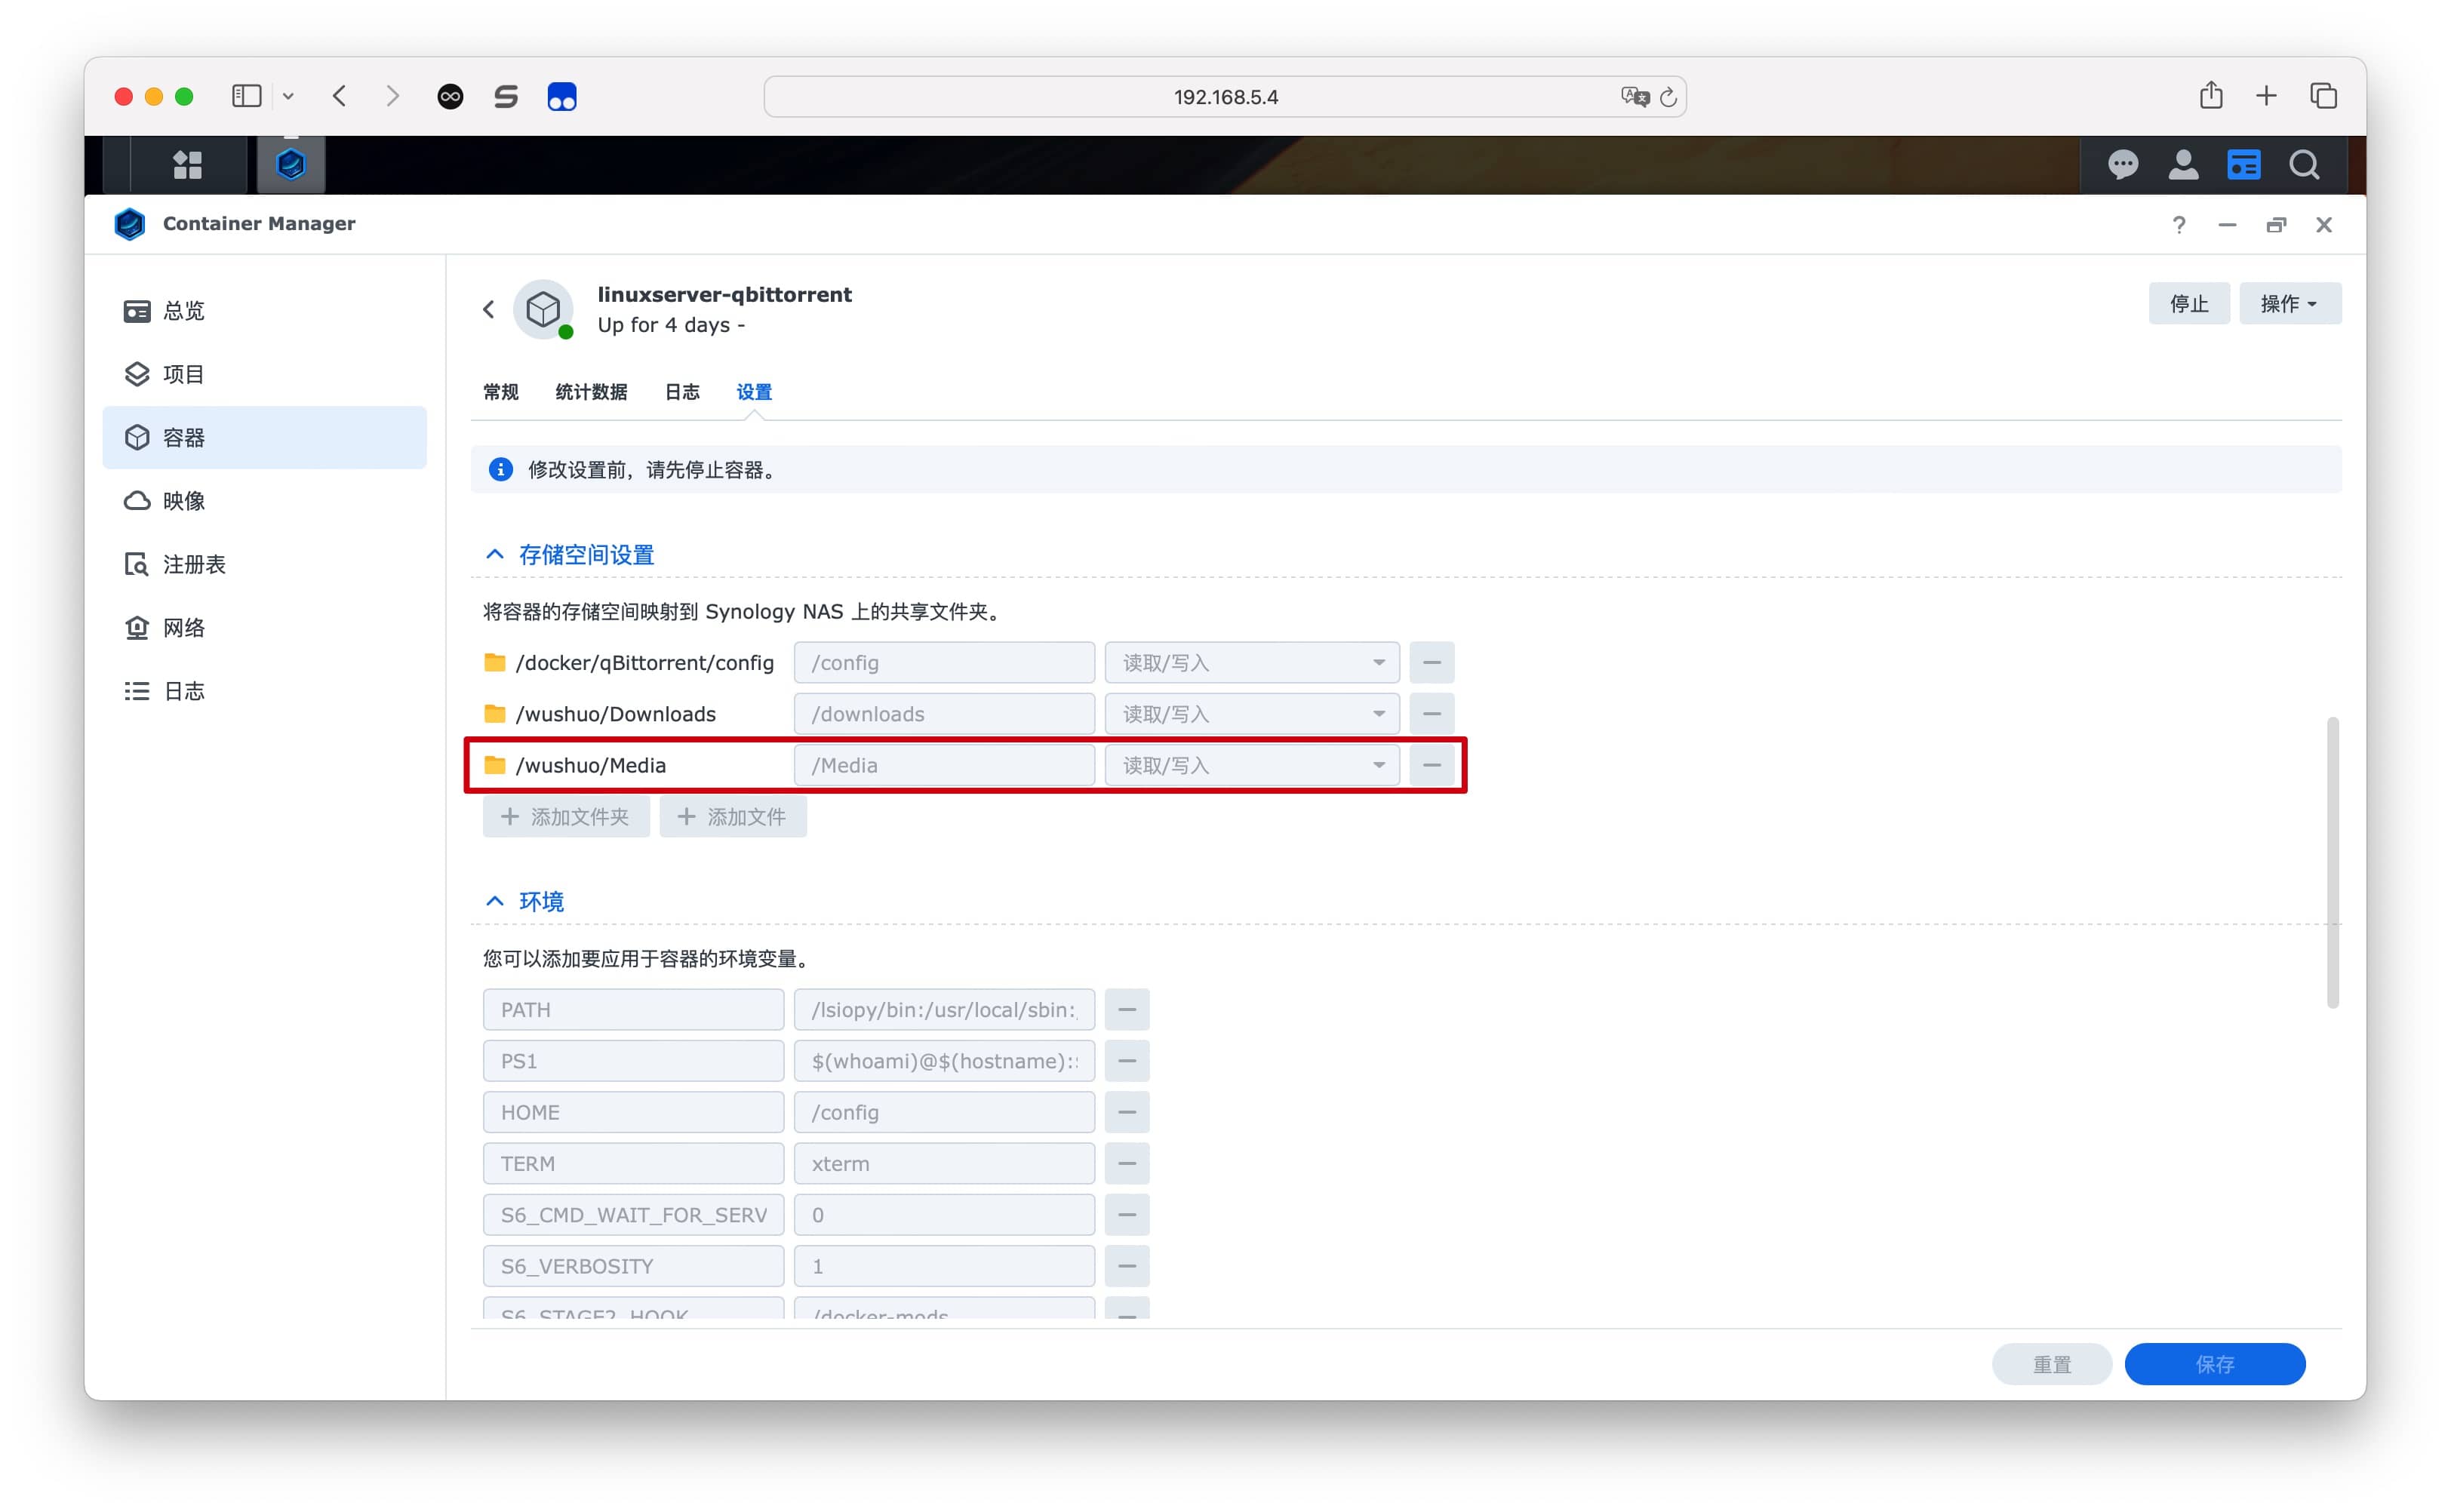Reload the page in Safari

pyautogui.click(x=1668, y=97)
